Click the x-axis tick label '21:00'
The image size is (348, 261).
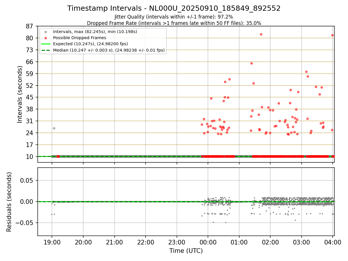114,242
